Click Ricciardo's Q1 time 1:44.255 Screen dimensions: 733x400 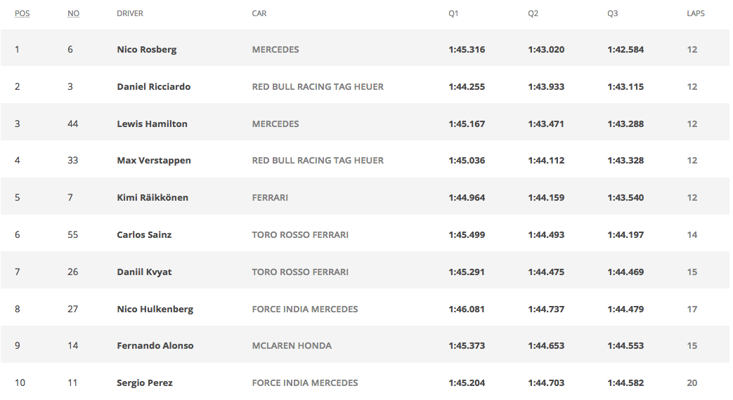467,87
